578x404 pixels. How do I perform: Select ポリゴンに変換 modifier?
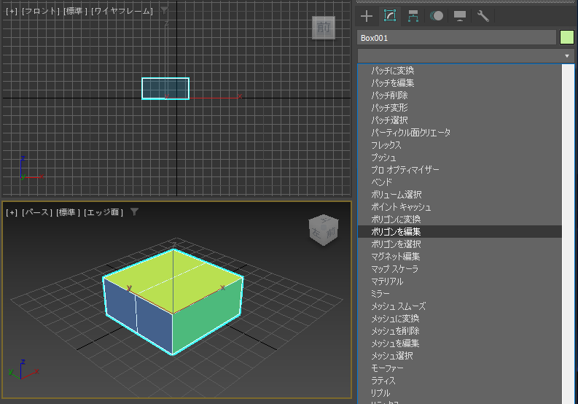click(460, 220)
